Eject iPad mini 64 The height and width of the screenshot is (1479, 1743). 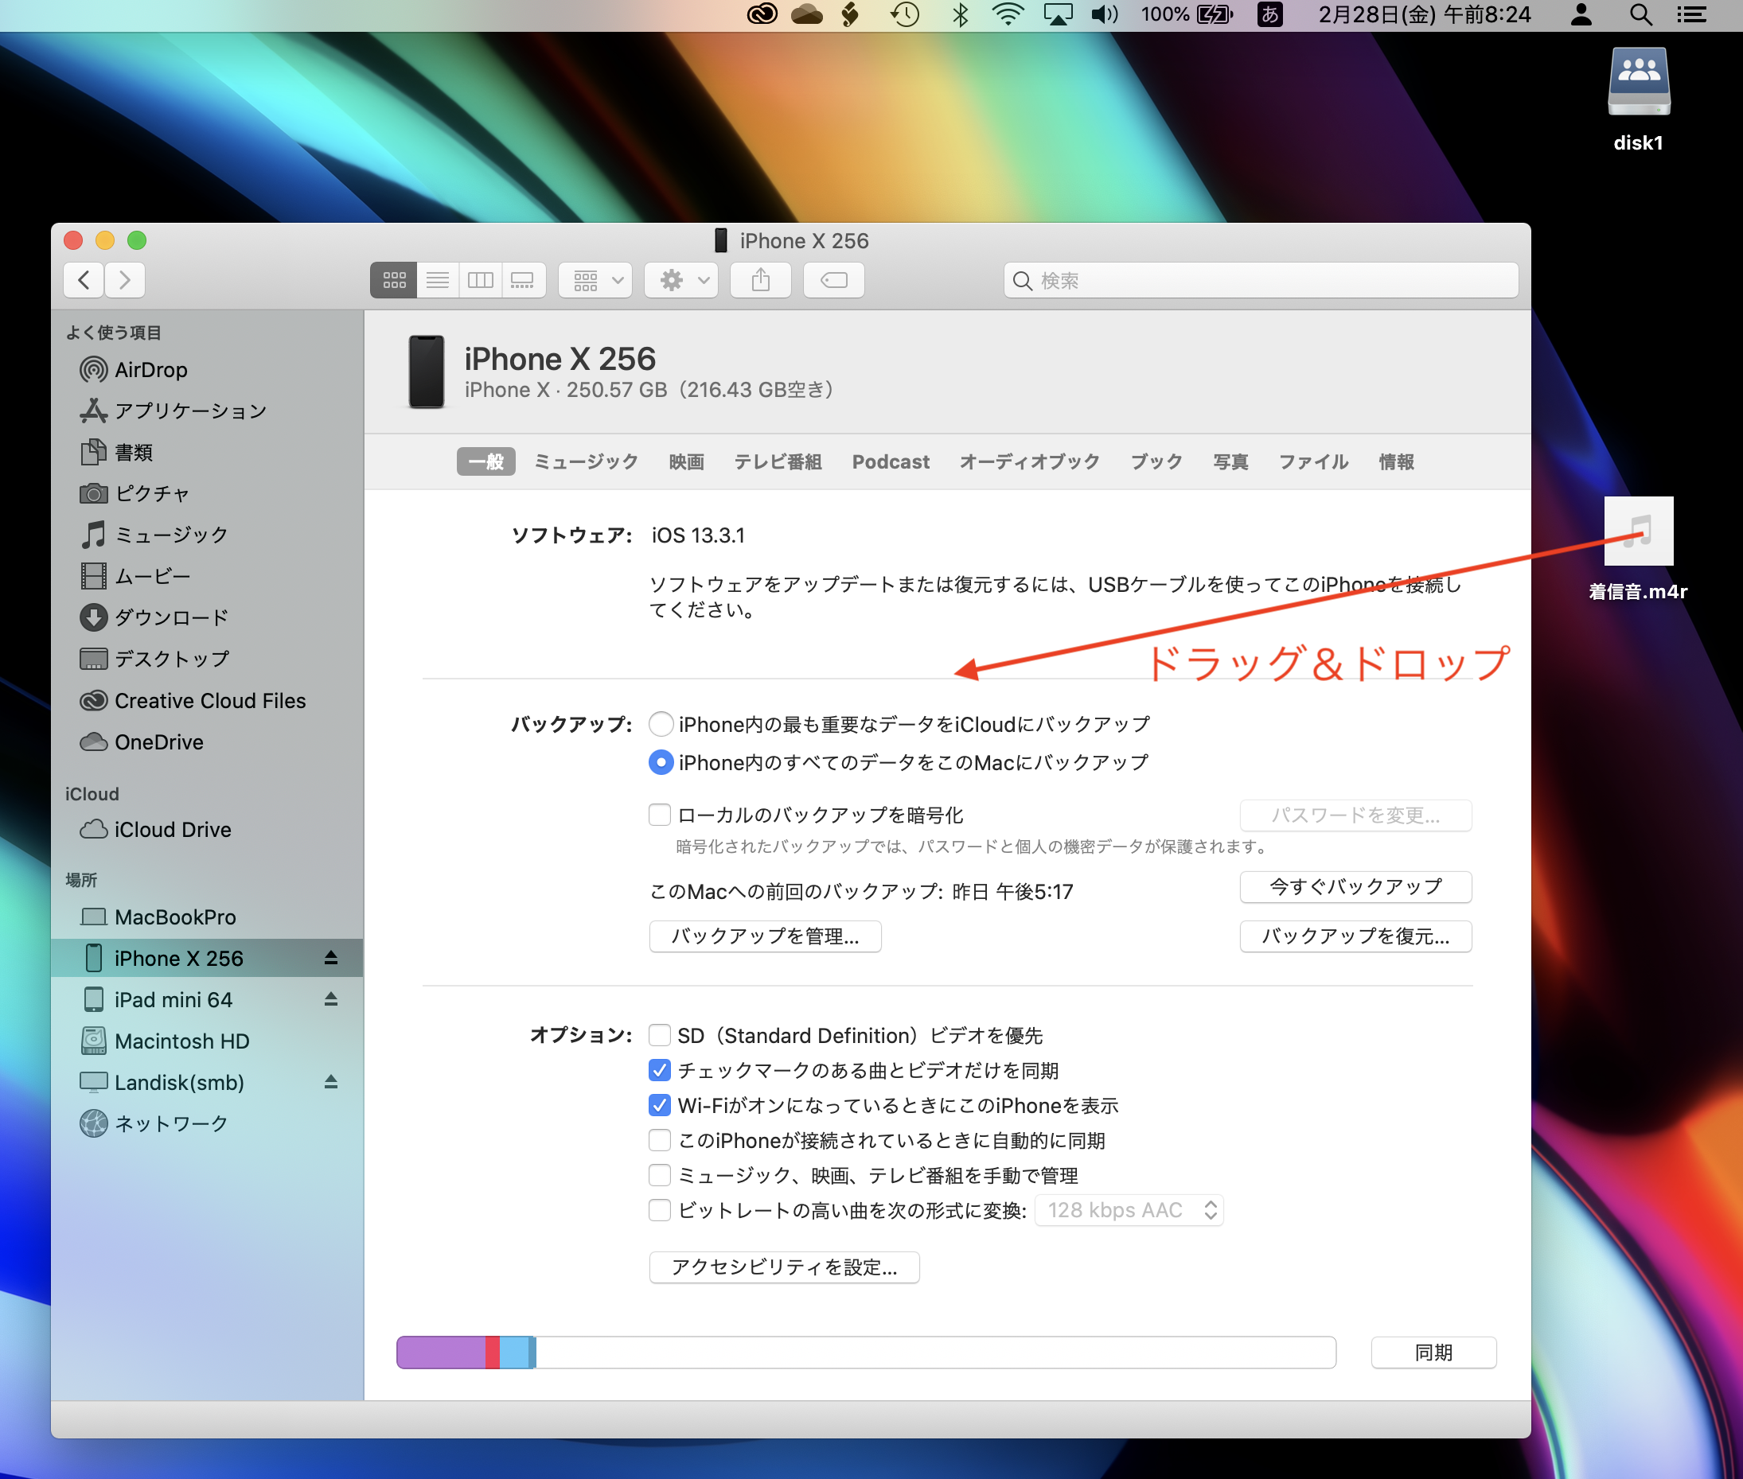click(x=331, y=998)
